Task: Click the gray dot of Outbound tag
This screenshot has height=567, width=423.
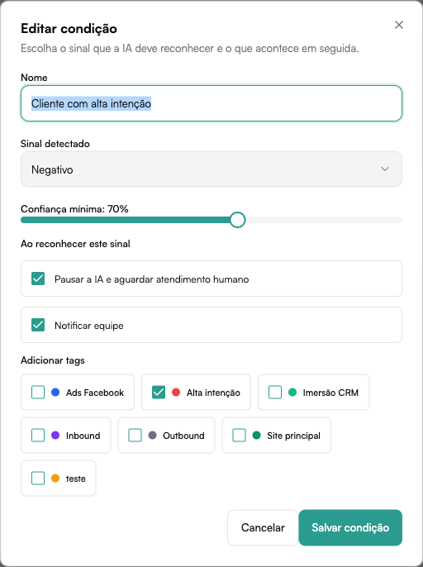Action: pyautogui.click(x=153, y=436)
